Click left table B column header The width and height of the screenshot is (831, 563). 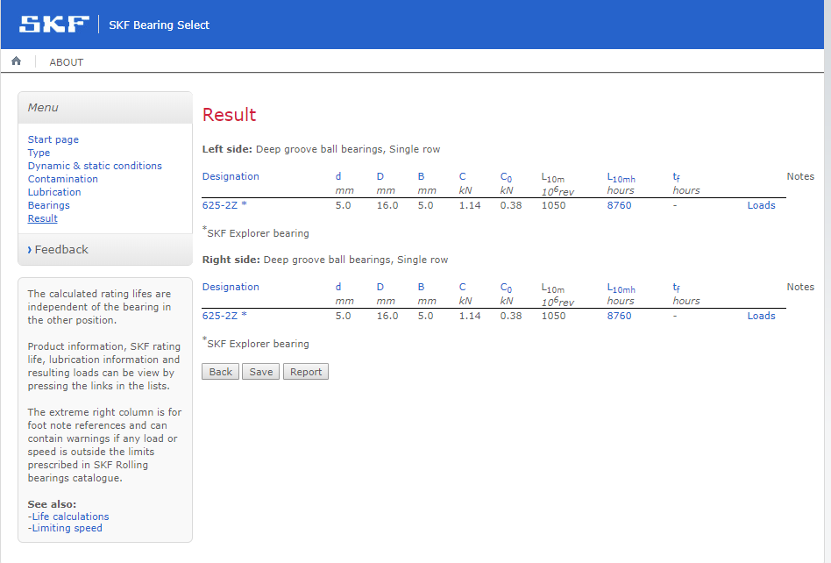click(421, 176)
